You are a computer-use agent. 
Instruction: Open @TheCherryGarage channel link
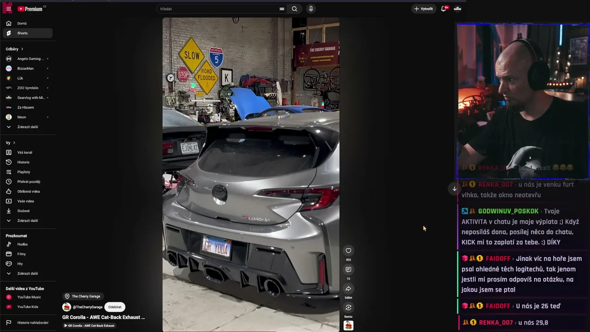point(88,307)
